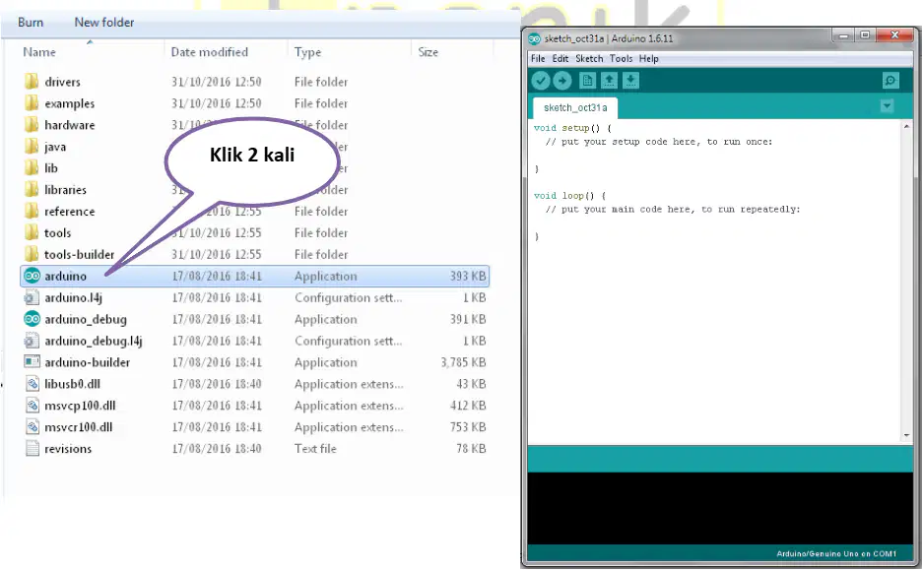Sort files by the Size column header

tap(428, 52)
